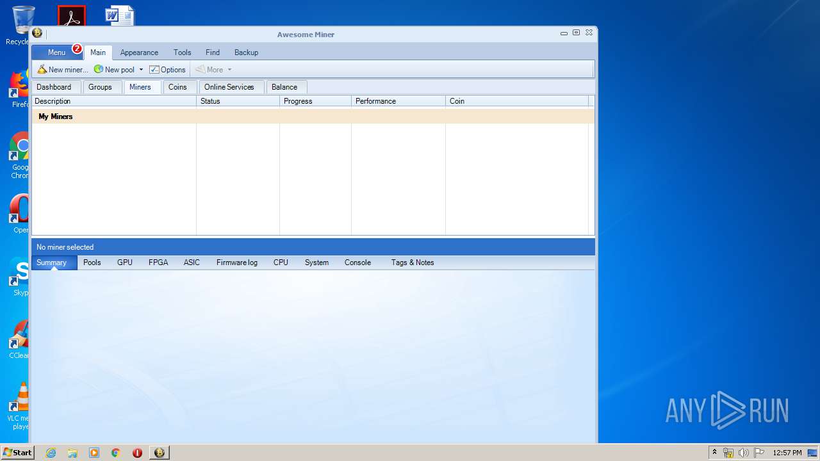Click the Opera taskbar icon
820x461 pixels.
point(137,453)
